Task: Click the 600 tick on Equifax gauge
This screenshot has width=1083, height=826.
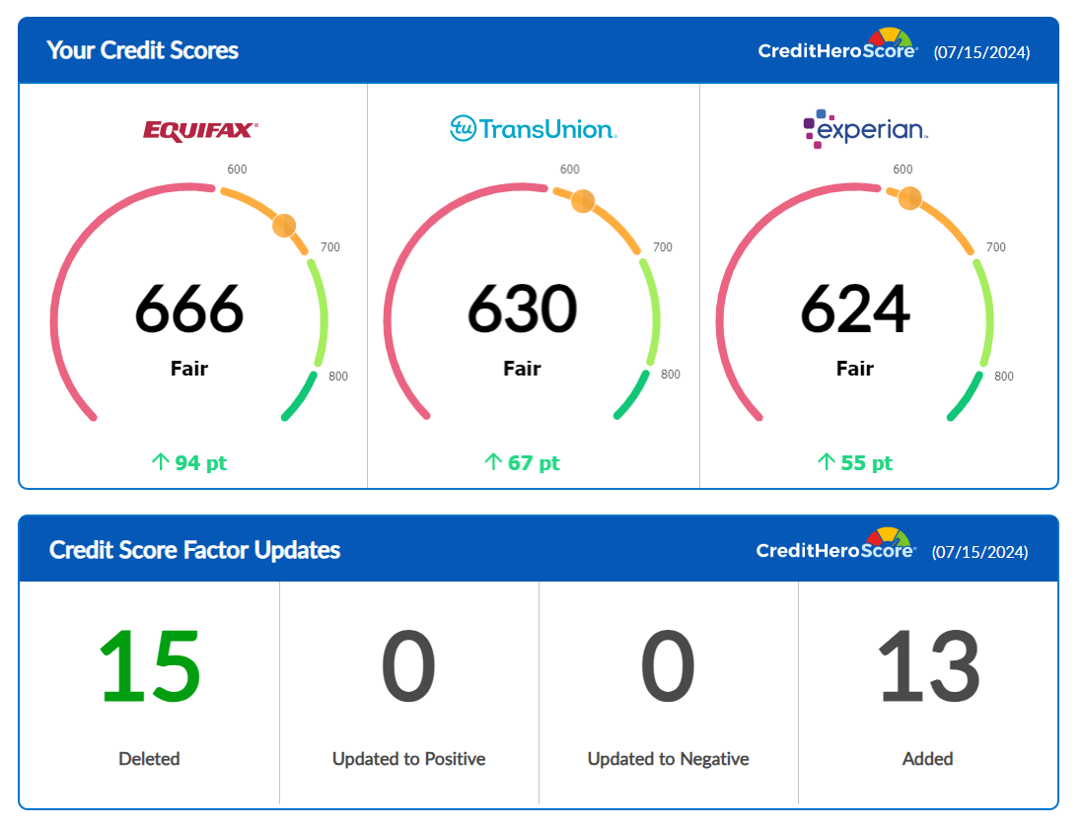Action: coord(237,170)
